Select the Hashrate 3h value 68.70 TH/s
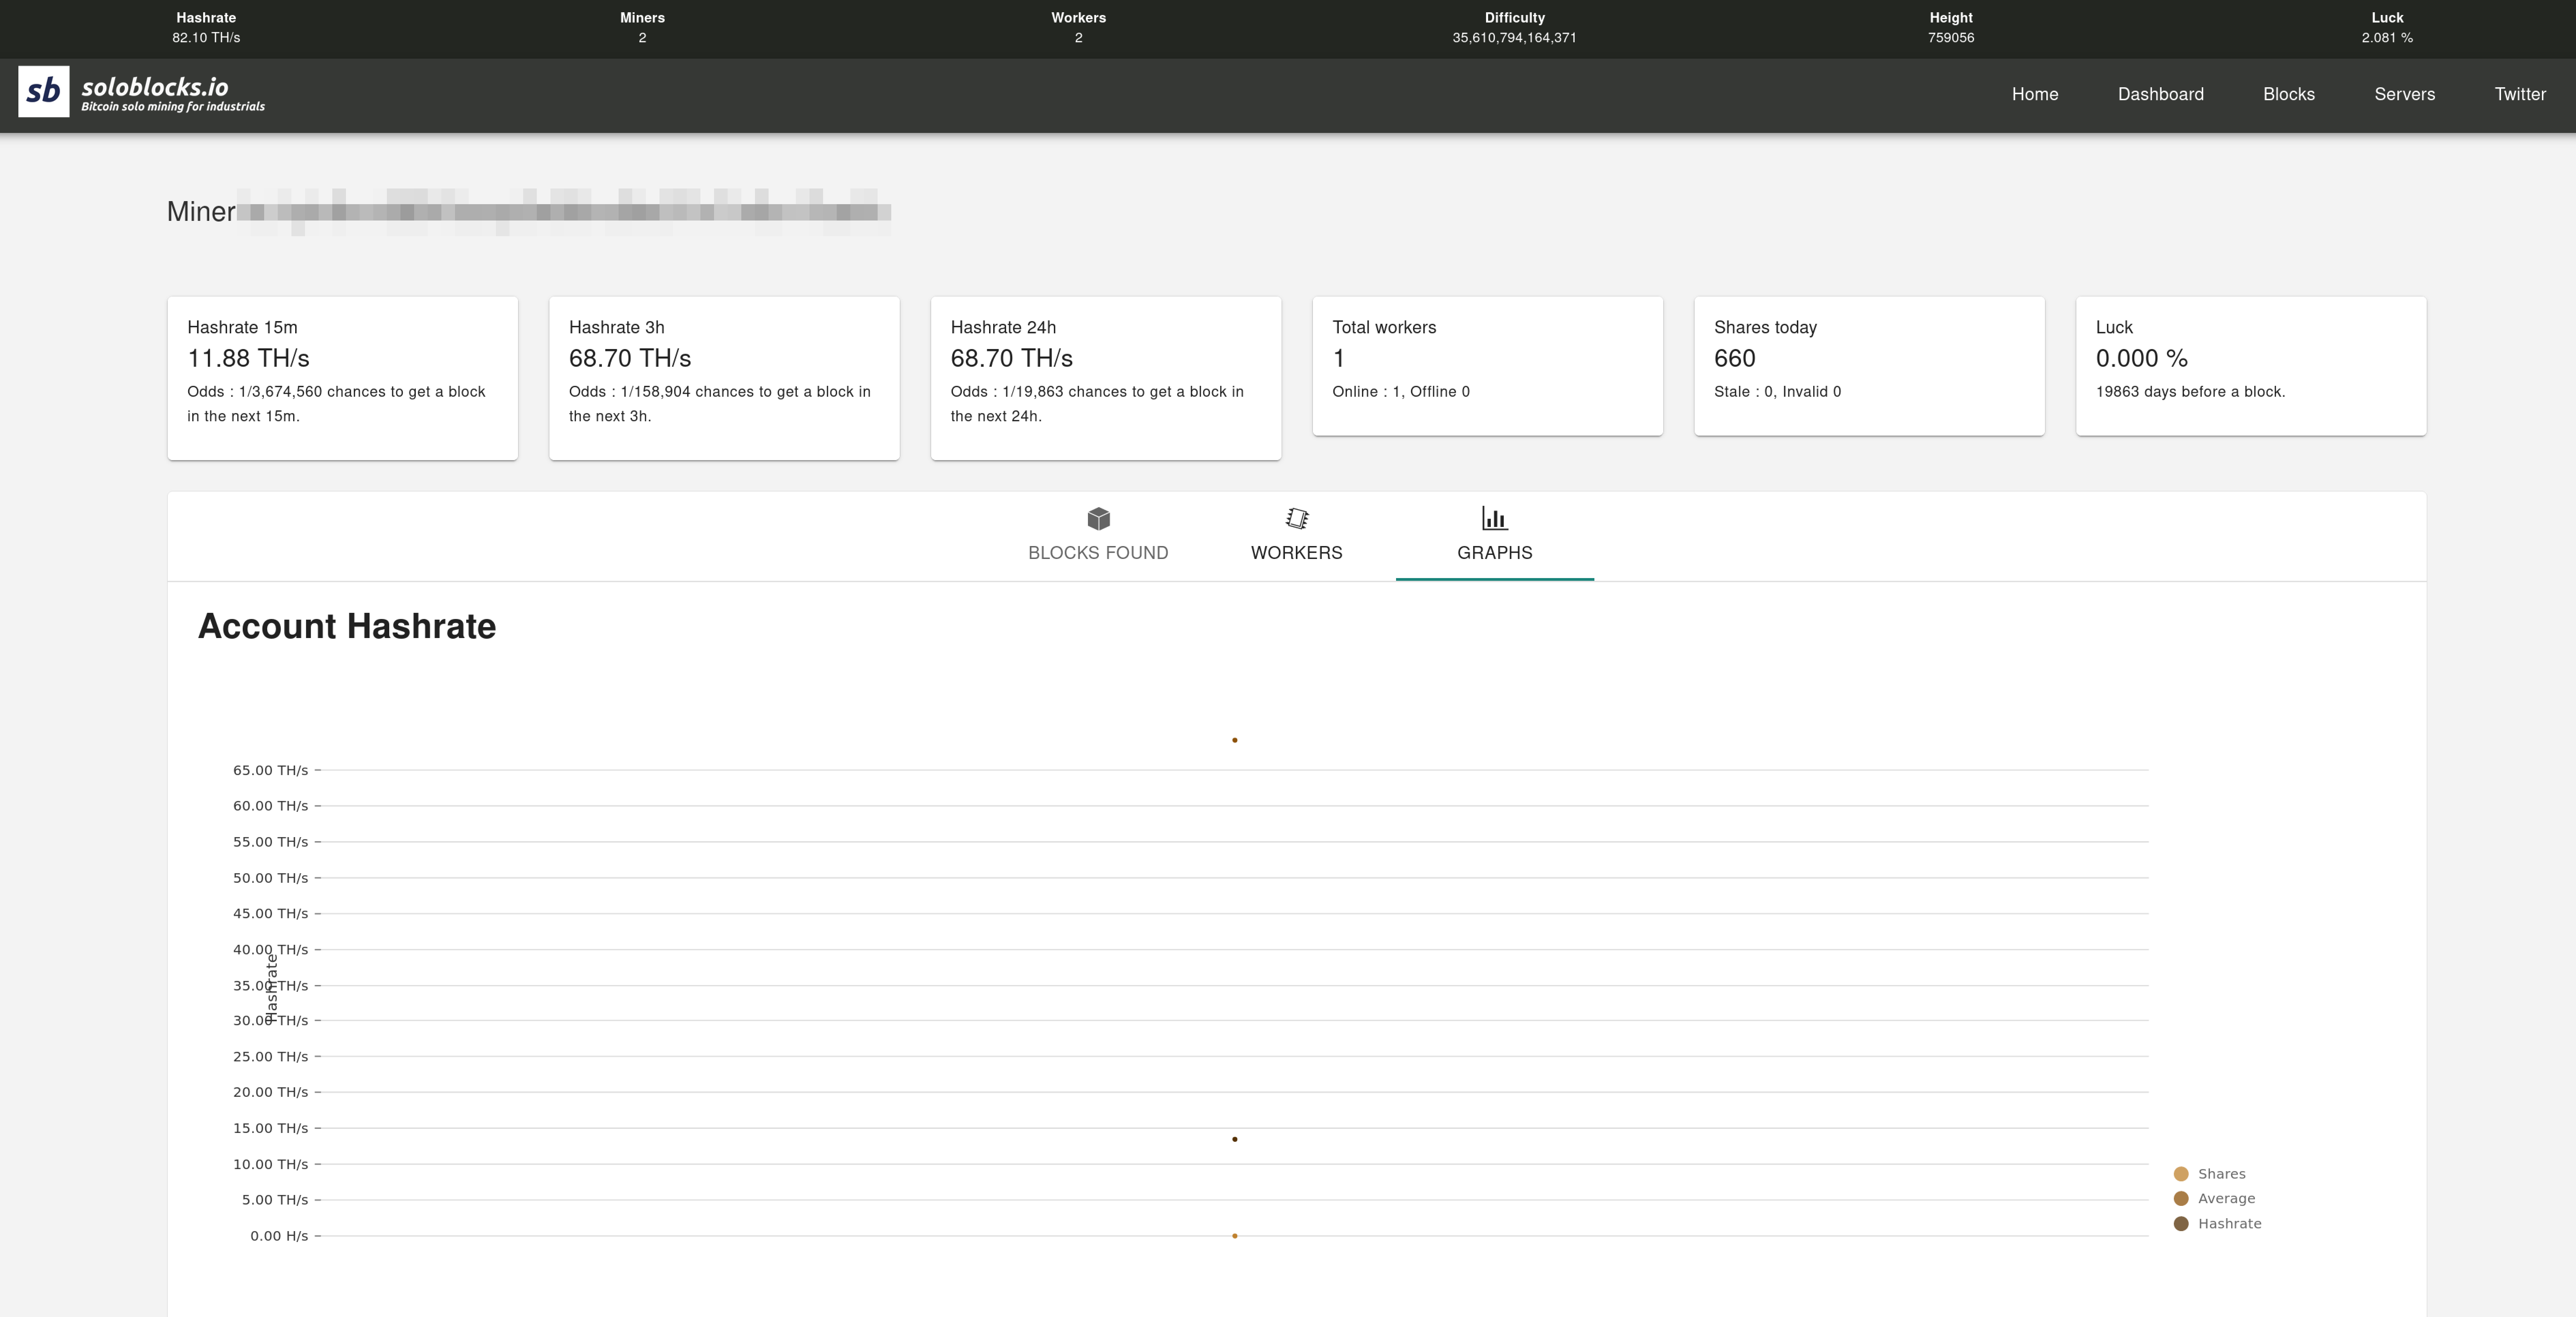 (x=630, y=358)
